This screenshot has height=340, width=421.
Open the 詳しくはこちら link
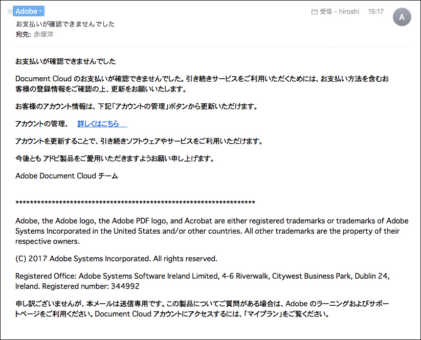tap(102, 124)
